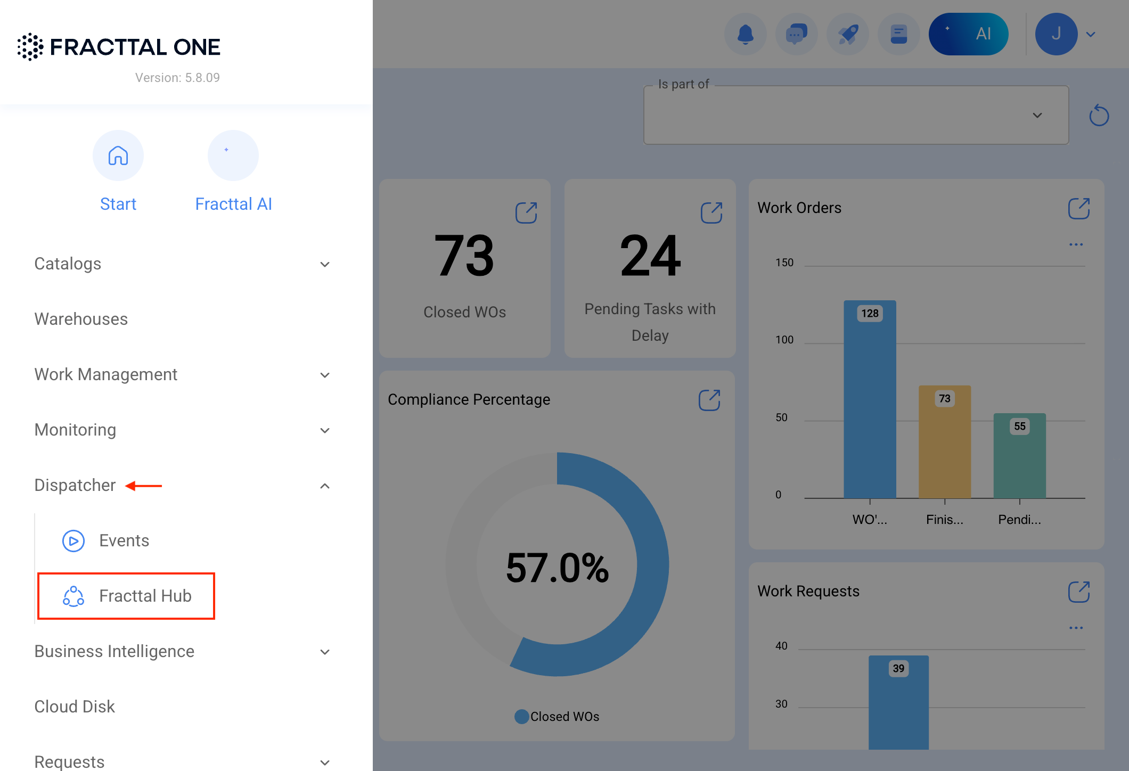Screen dimensions: 1129x771
Task: Open Work Requests chart external link
Action: [x=1079, y=592]
